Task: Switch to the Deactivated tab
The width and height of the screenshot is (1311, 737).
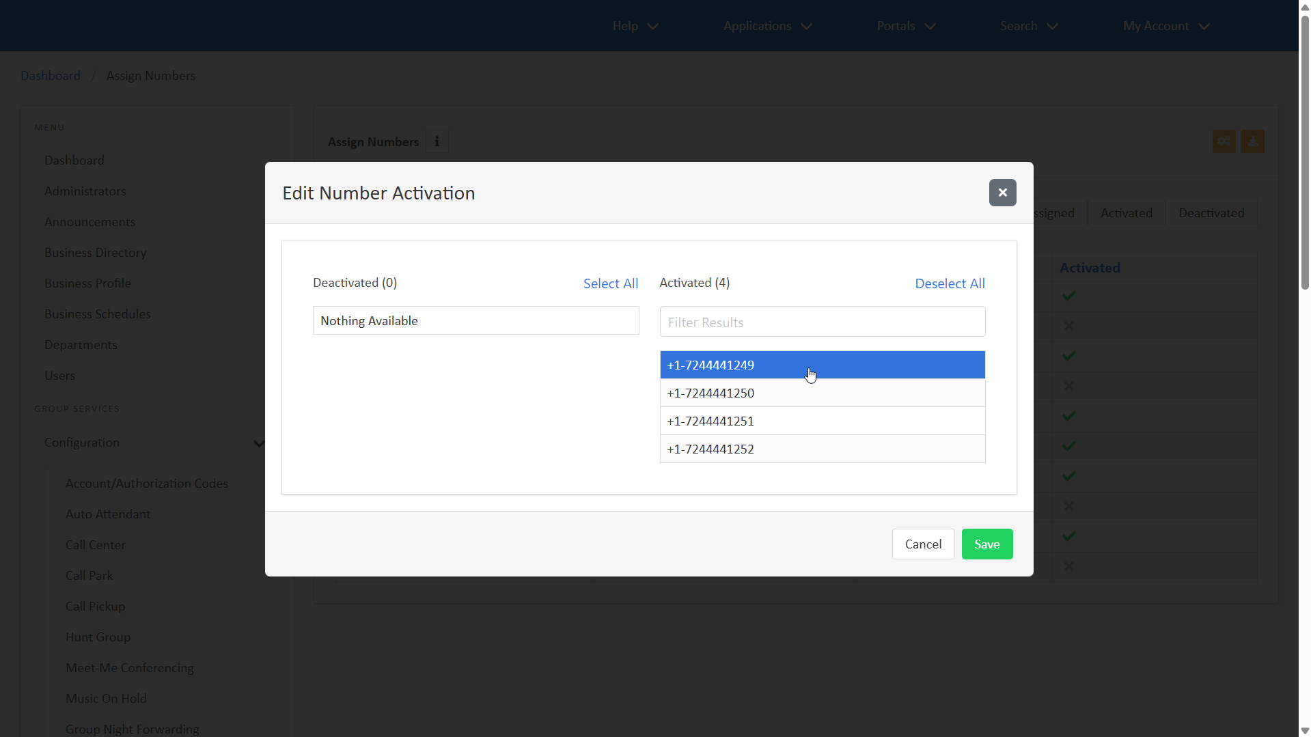Action: 1211,213
